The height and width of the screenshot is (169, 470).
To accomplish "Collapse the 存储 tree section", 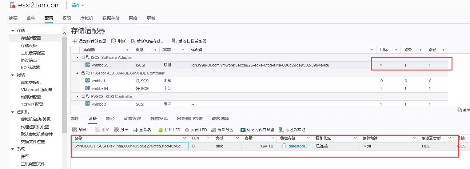I will pos(13,31).
